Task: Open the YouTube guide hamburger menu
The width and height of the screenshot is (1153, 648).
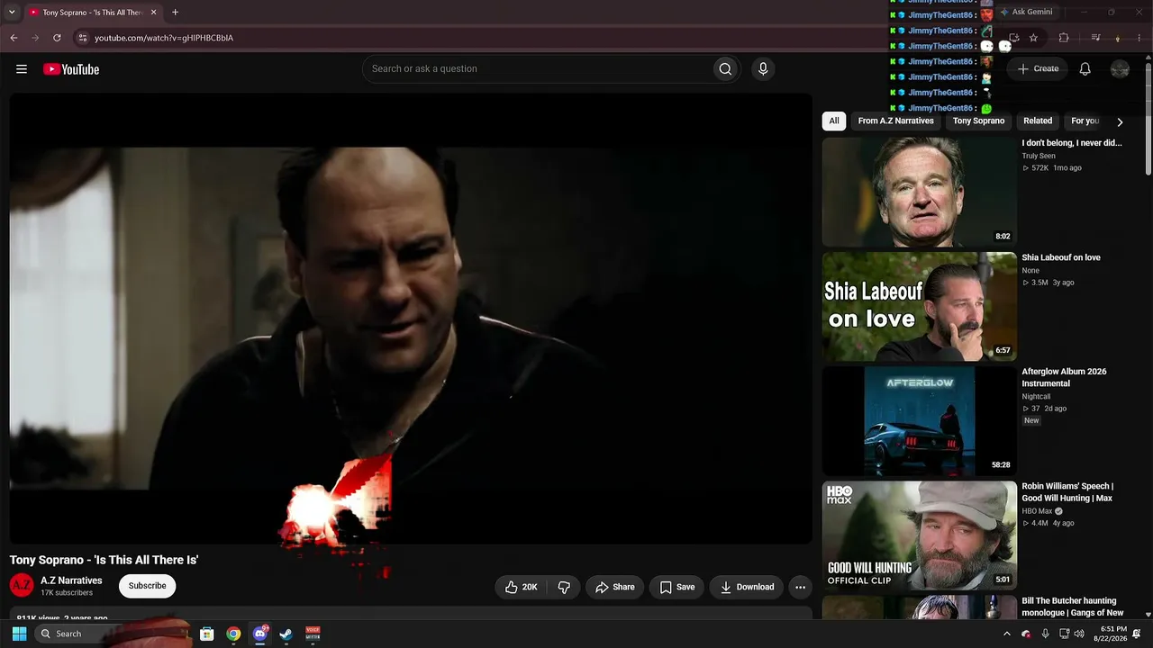Action: point(22,69)
